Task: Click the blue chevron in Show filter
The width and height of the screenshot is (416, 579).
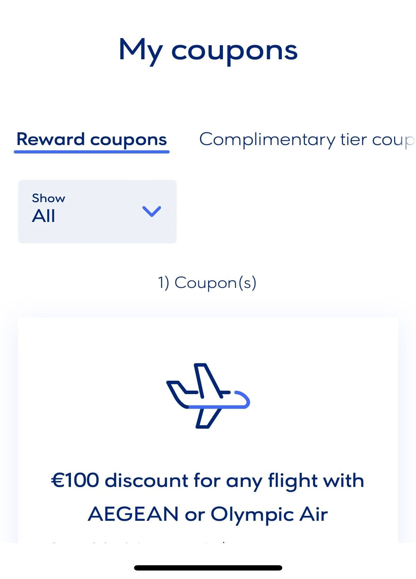Action: pos(152,211)
